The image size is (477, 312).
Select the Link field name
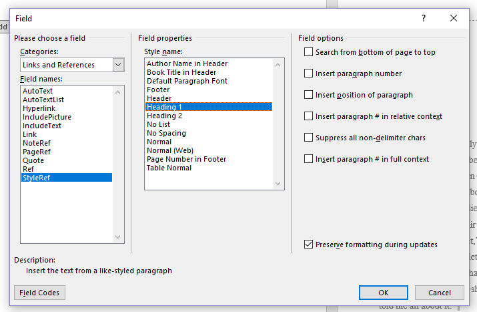pyautogui.click(x=67, y=134)
